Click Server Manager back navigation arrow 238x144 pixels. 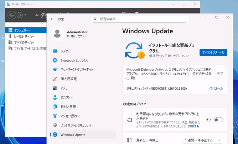(x=12, y=15)
